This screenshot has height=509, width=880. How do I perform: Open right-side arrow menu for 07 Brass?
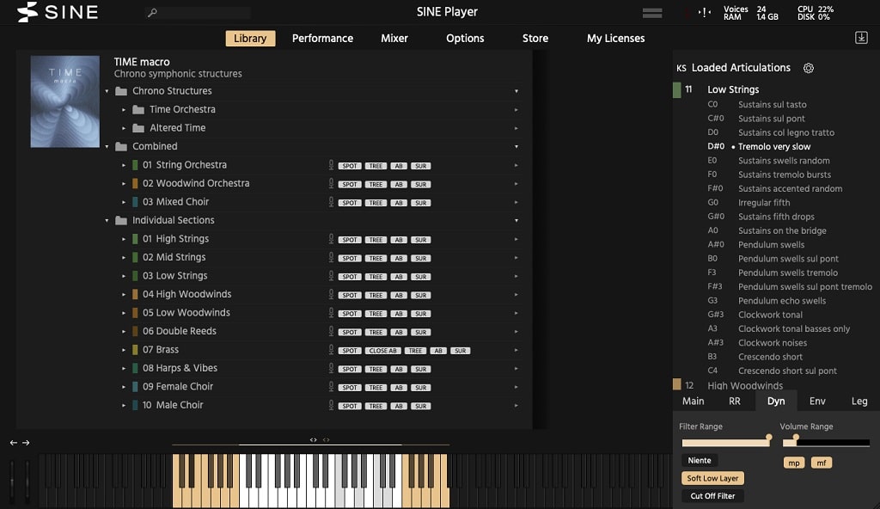(516, 350)
